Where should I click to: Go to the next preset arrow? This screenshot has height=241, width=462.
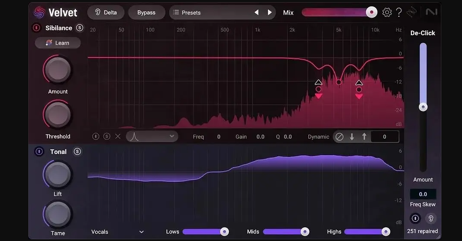pos(269,12)
